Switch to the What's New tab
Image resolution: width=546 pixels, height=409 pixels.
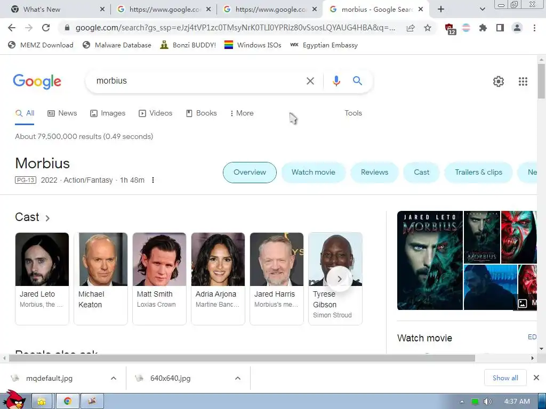[57, 10]
